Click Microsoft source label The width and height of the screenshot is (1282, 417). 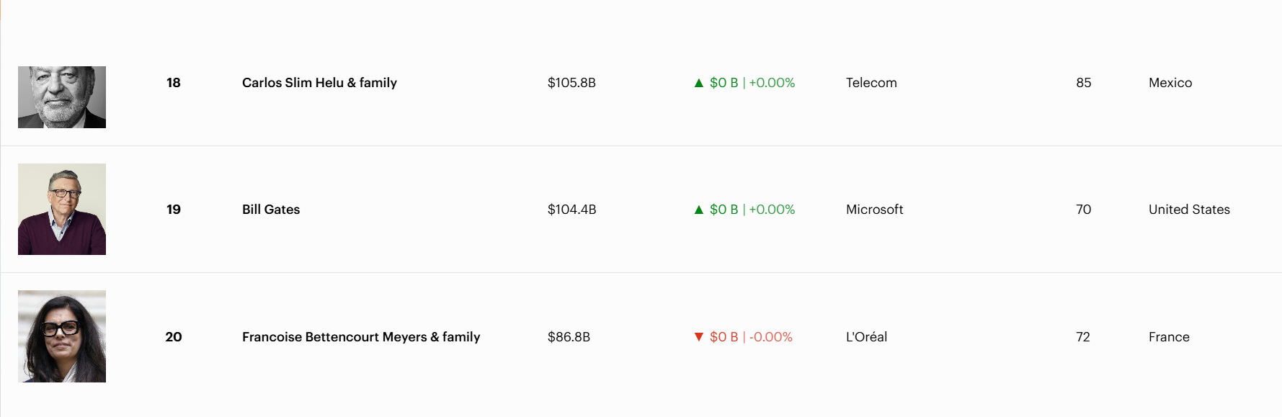click(x=874, y=210)
